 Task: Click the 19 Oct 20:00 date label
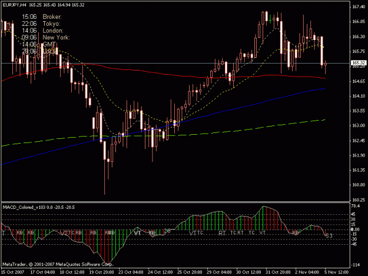coord(102,272)
